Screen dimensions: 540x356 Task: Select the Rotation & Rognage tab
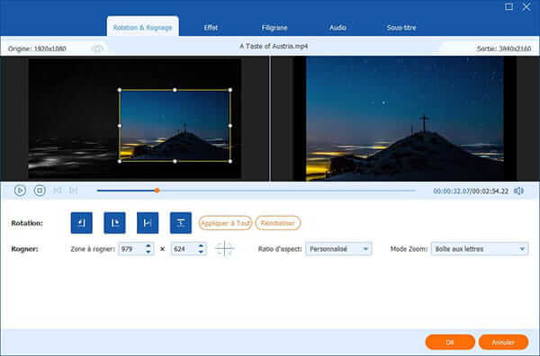[142, 27]
